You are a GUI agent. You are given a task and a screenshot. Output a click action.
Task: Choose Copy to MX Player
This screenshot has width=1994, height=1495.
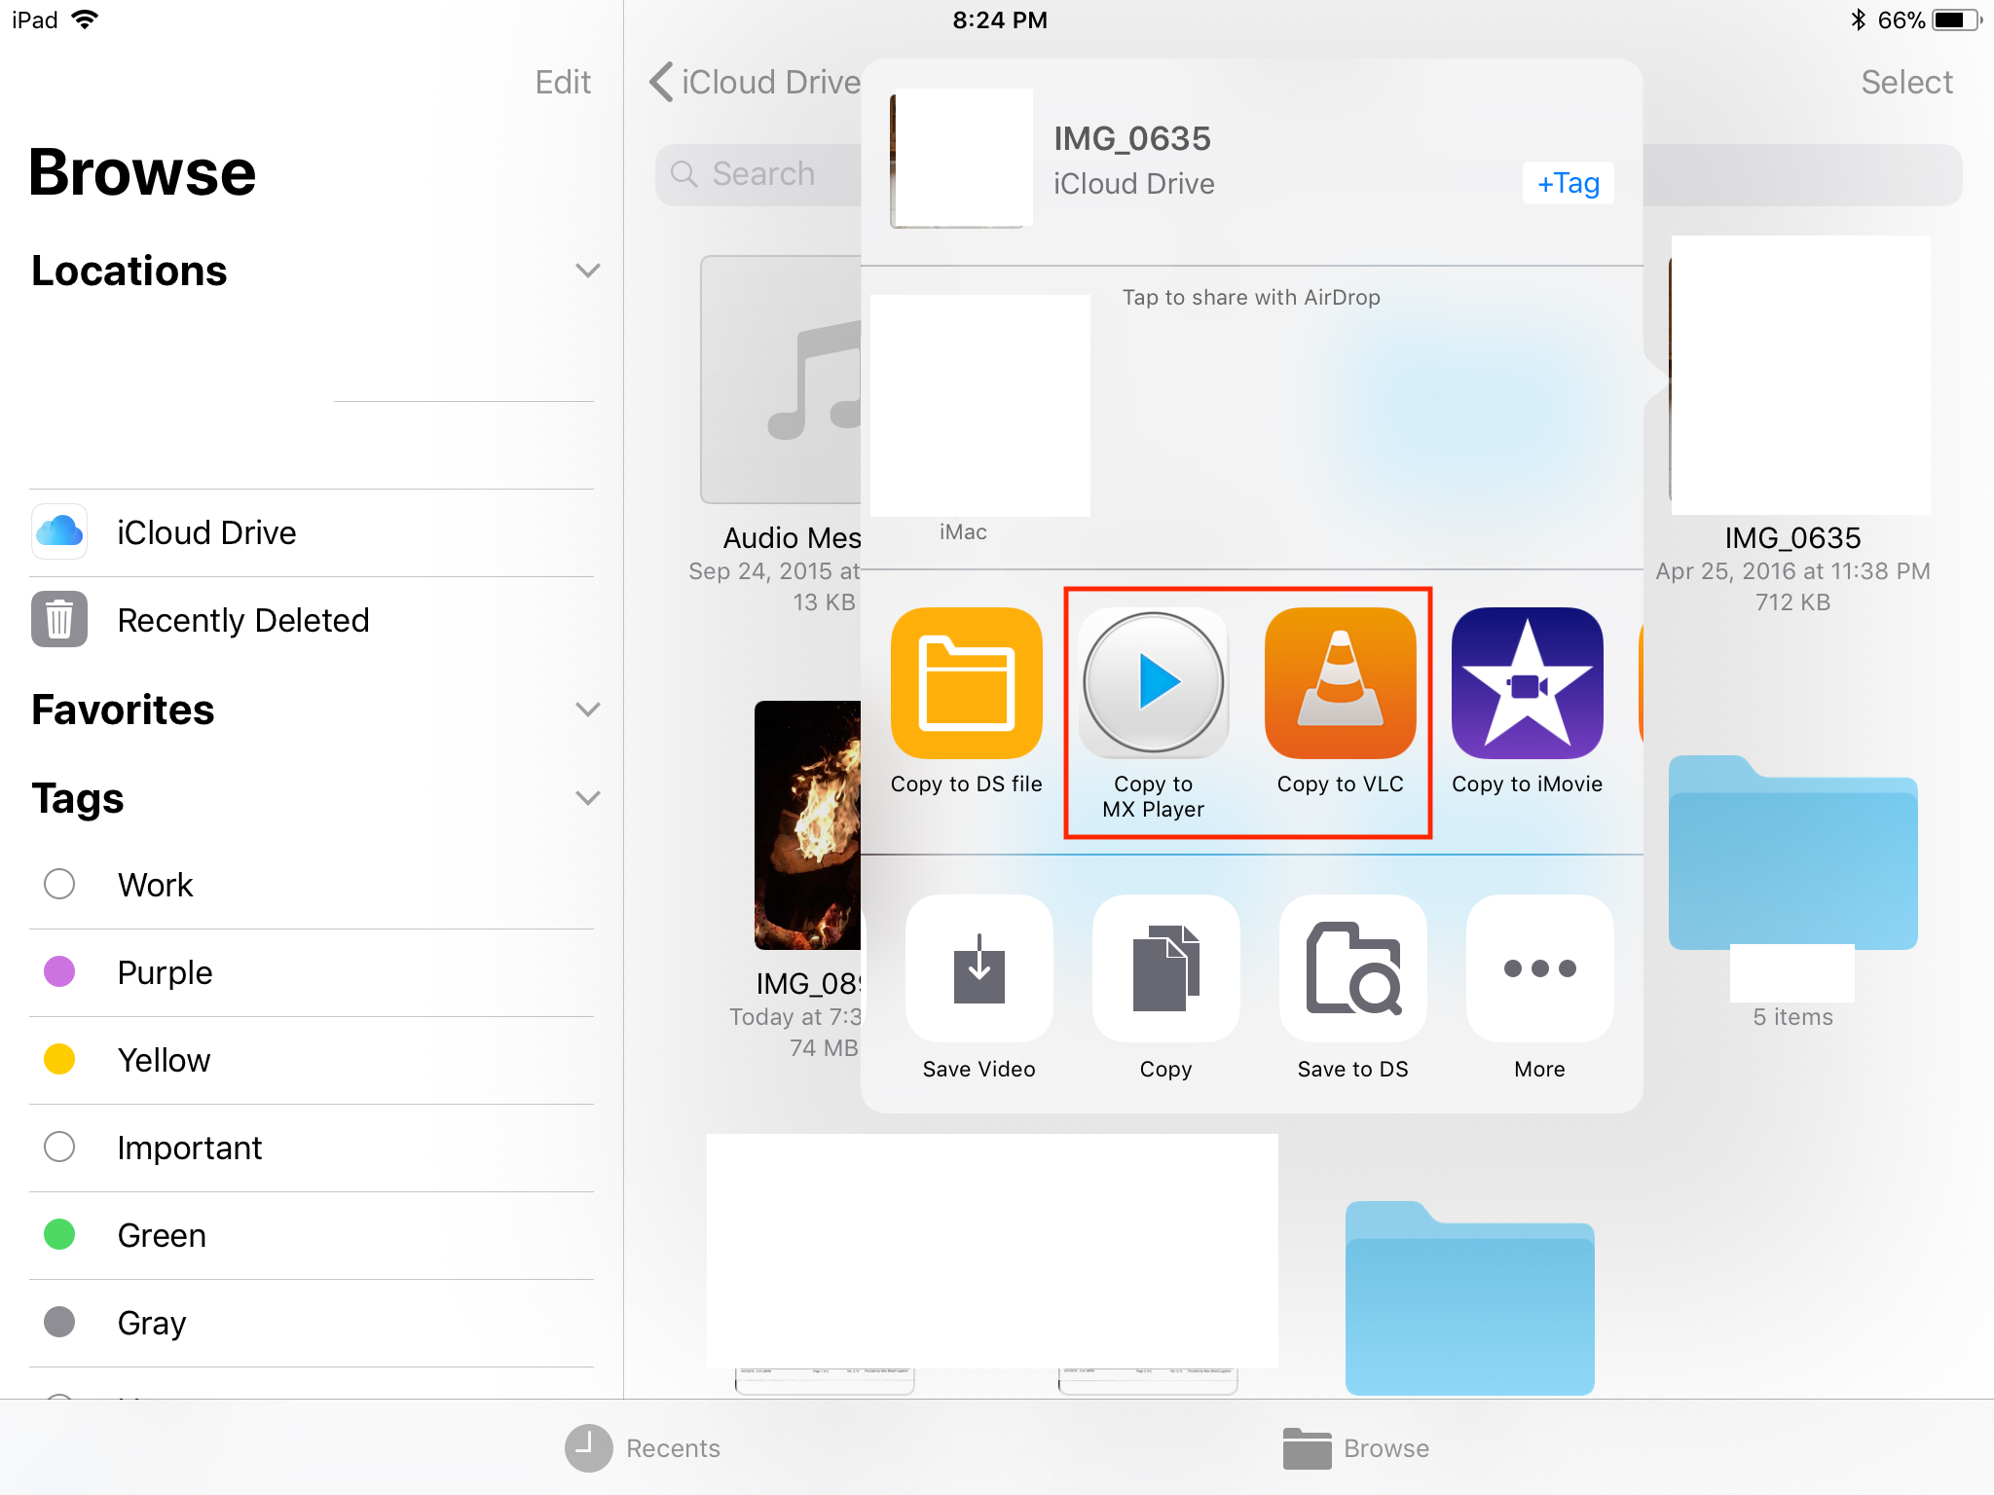(x=1153, y=683)
